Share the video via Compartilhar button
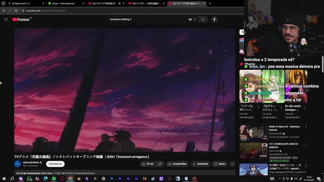324x182 pixels. [177, 164]
